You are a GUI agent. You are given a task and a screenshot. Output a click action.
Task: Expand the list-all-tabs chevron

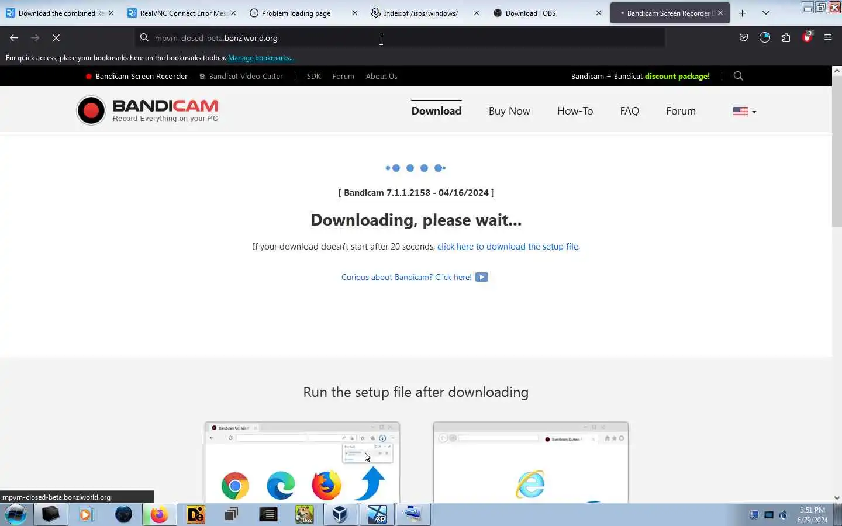[766, 13]
